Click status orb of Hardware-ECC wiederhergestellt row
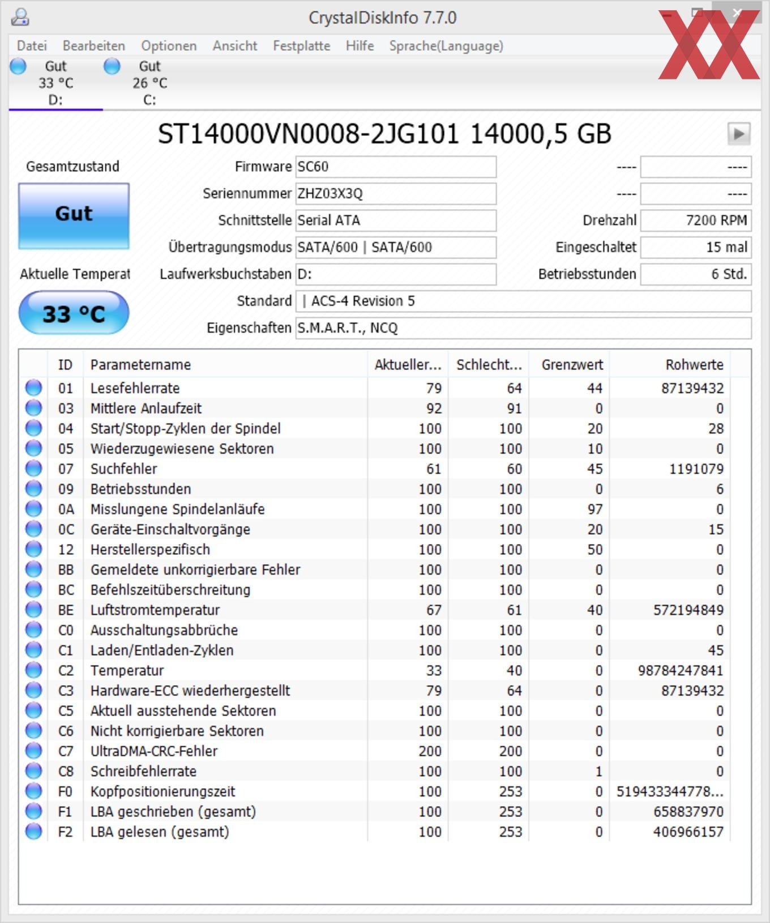The image size is (770, 923). pyautogui.click(x=34, y=690)
